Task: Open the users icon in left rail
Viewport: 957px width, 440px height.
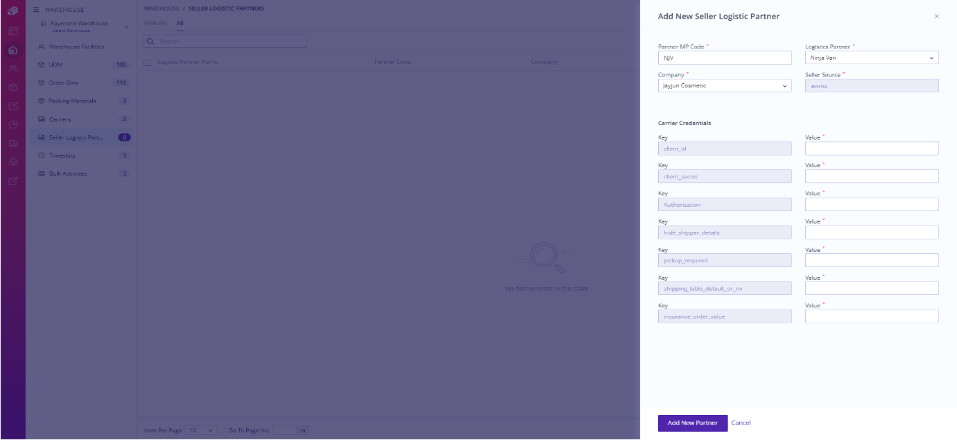Action: [x=12, y=69]
